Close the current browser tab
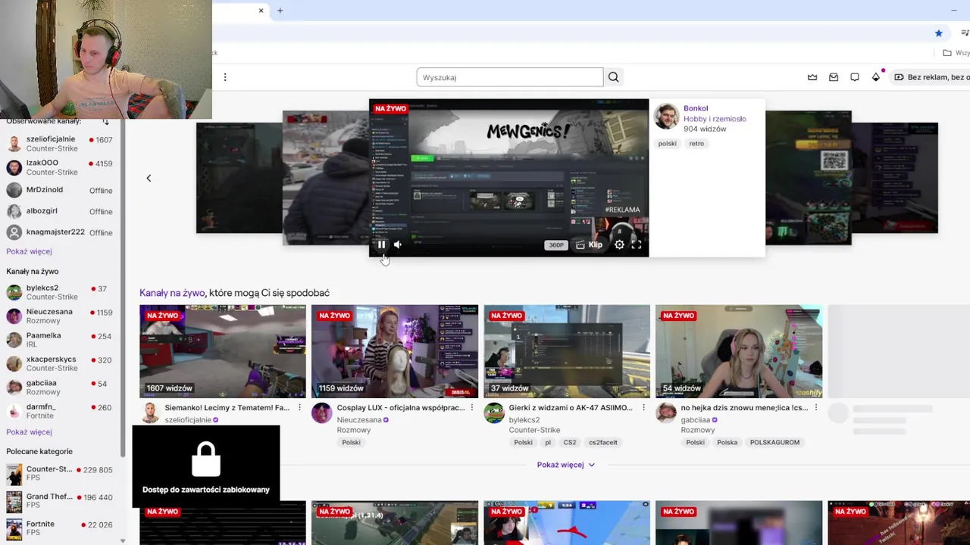 261,11
